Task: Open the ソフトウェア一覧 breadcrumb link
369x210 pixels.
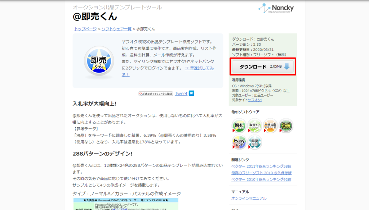Action: pyautogui.click(x=116, y=29)
